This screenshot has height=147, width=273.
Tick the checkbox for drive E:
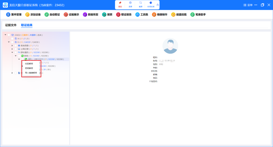tap(12, 42)
